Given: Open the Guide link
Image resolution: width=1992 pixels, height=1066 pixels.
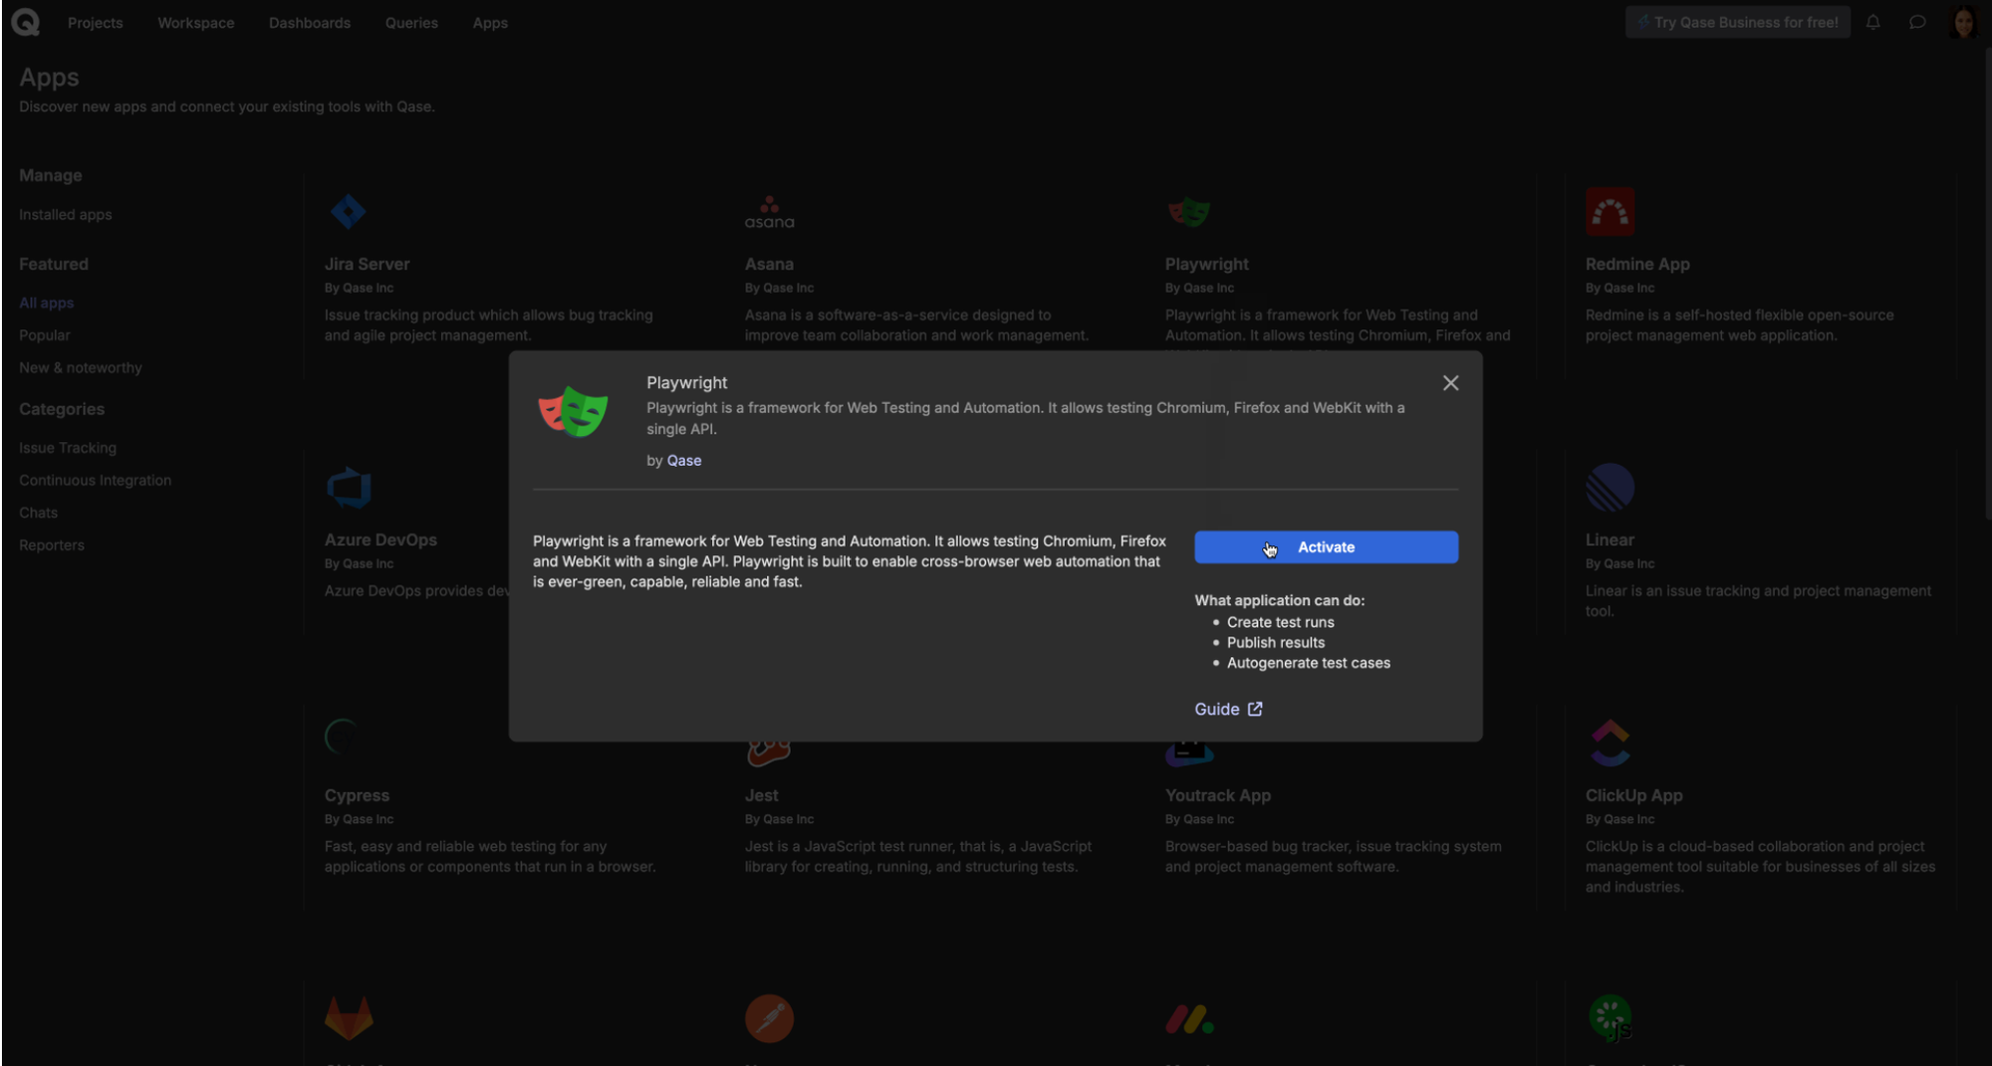Looking at the screenshot, I should click(x=1228, y=709).
